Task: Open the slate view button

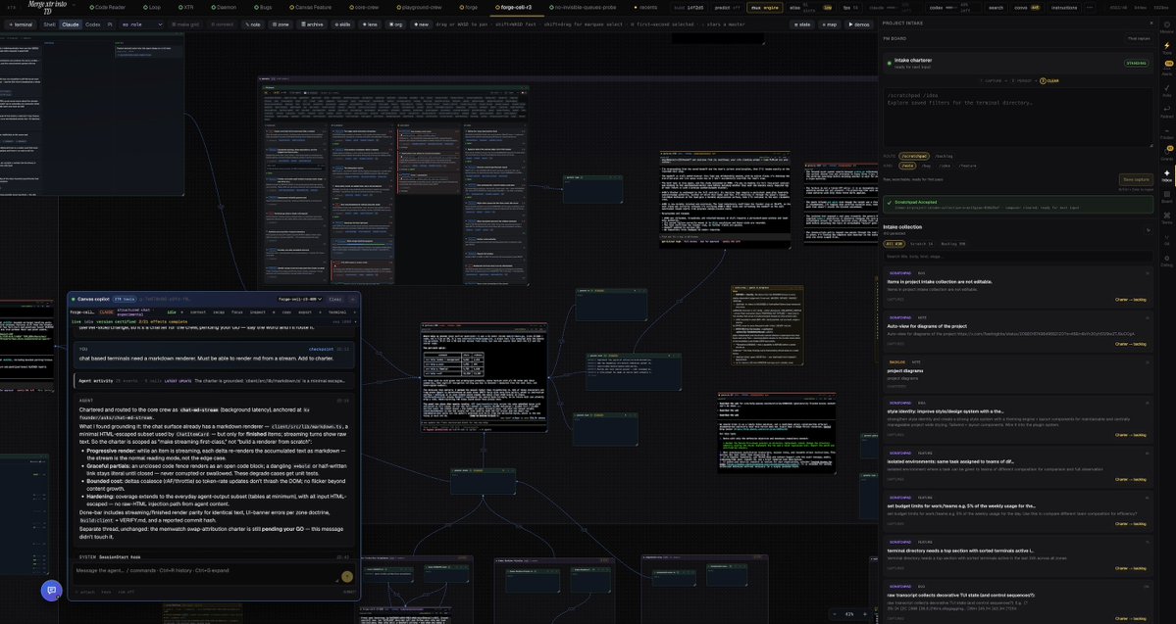Action: (803, 24)
